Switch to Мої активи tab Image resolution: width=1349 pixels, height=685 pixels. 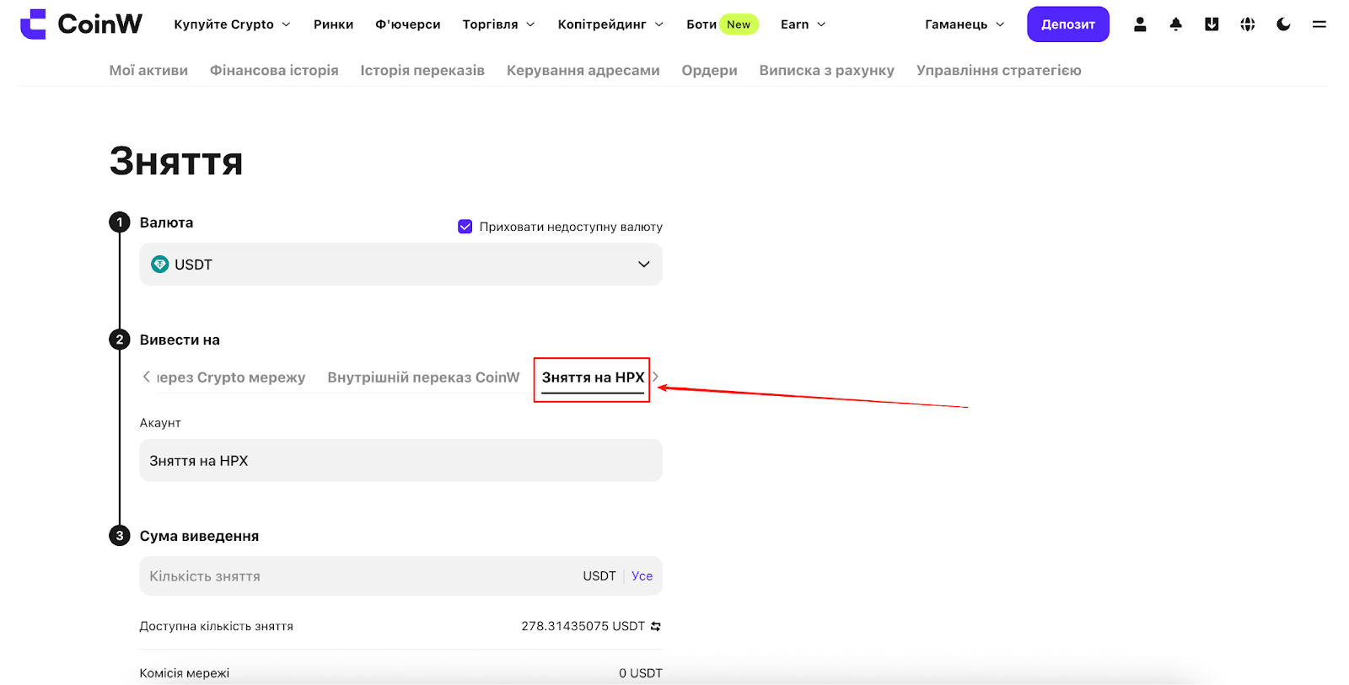coord(148,71)
